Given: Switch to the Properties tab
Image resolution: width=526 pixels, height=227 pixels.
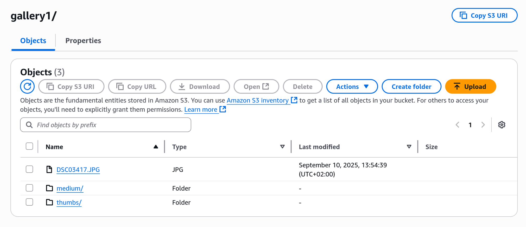Looking at the screenshot, I should click(83, 41).
